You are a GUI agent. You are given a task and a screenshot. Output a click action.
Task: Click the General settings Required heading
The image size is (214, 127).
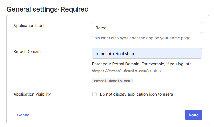click(48, 9)
